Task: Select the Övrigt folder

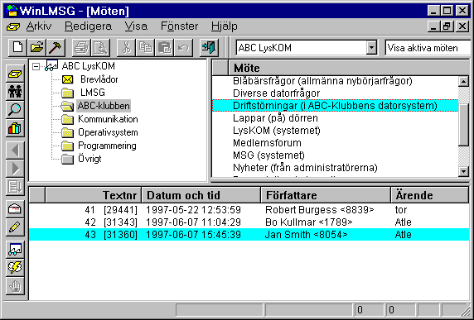Action: click(89, 159)
